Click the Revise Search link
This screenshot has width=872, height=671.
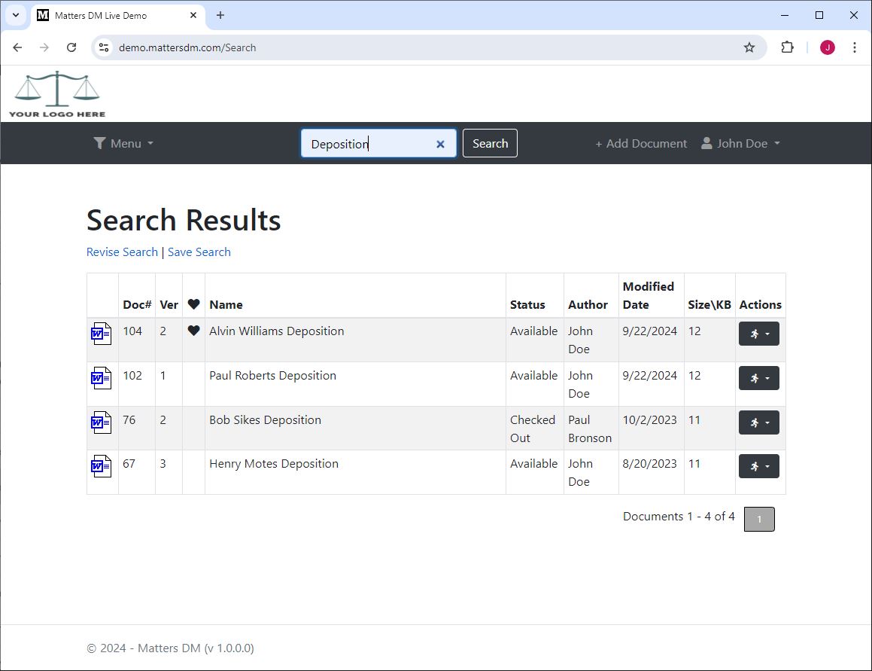click(122, 252)
